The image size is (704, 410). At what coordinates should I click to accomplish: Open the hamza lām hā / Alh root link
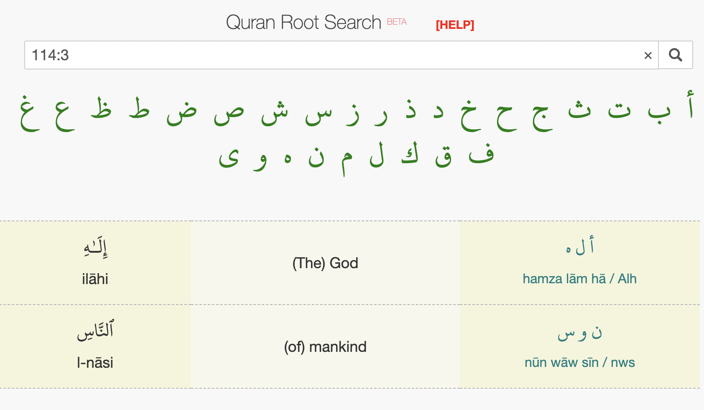pos(579,279)
